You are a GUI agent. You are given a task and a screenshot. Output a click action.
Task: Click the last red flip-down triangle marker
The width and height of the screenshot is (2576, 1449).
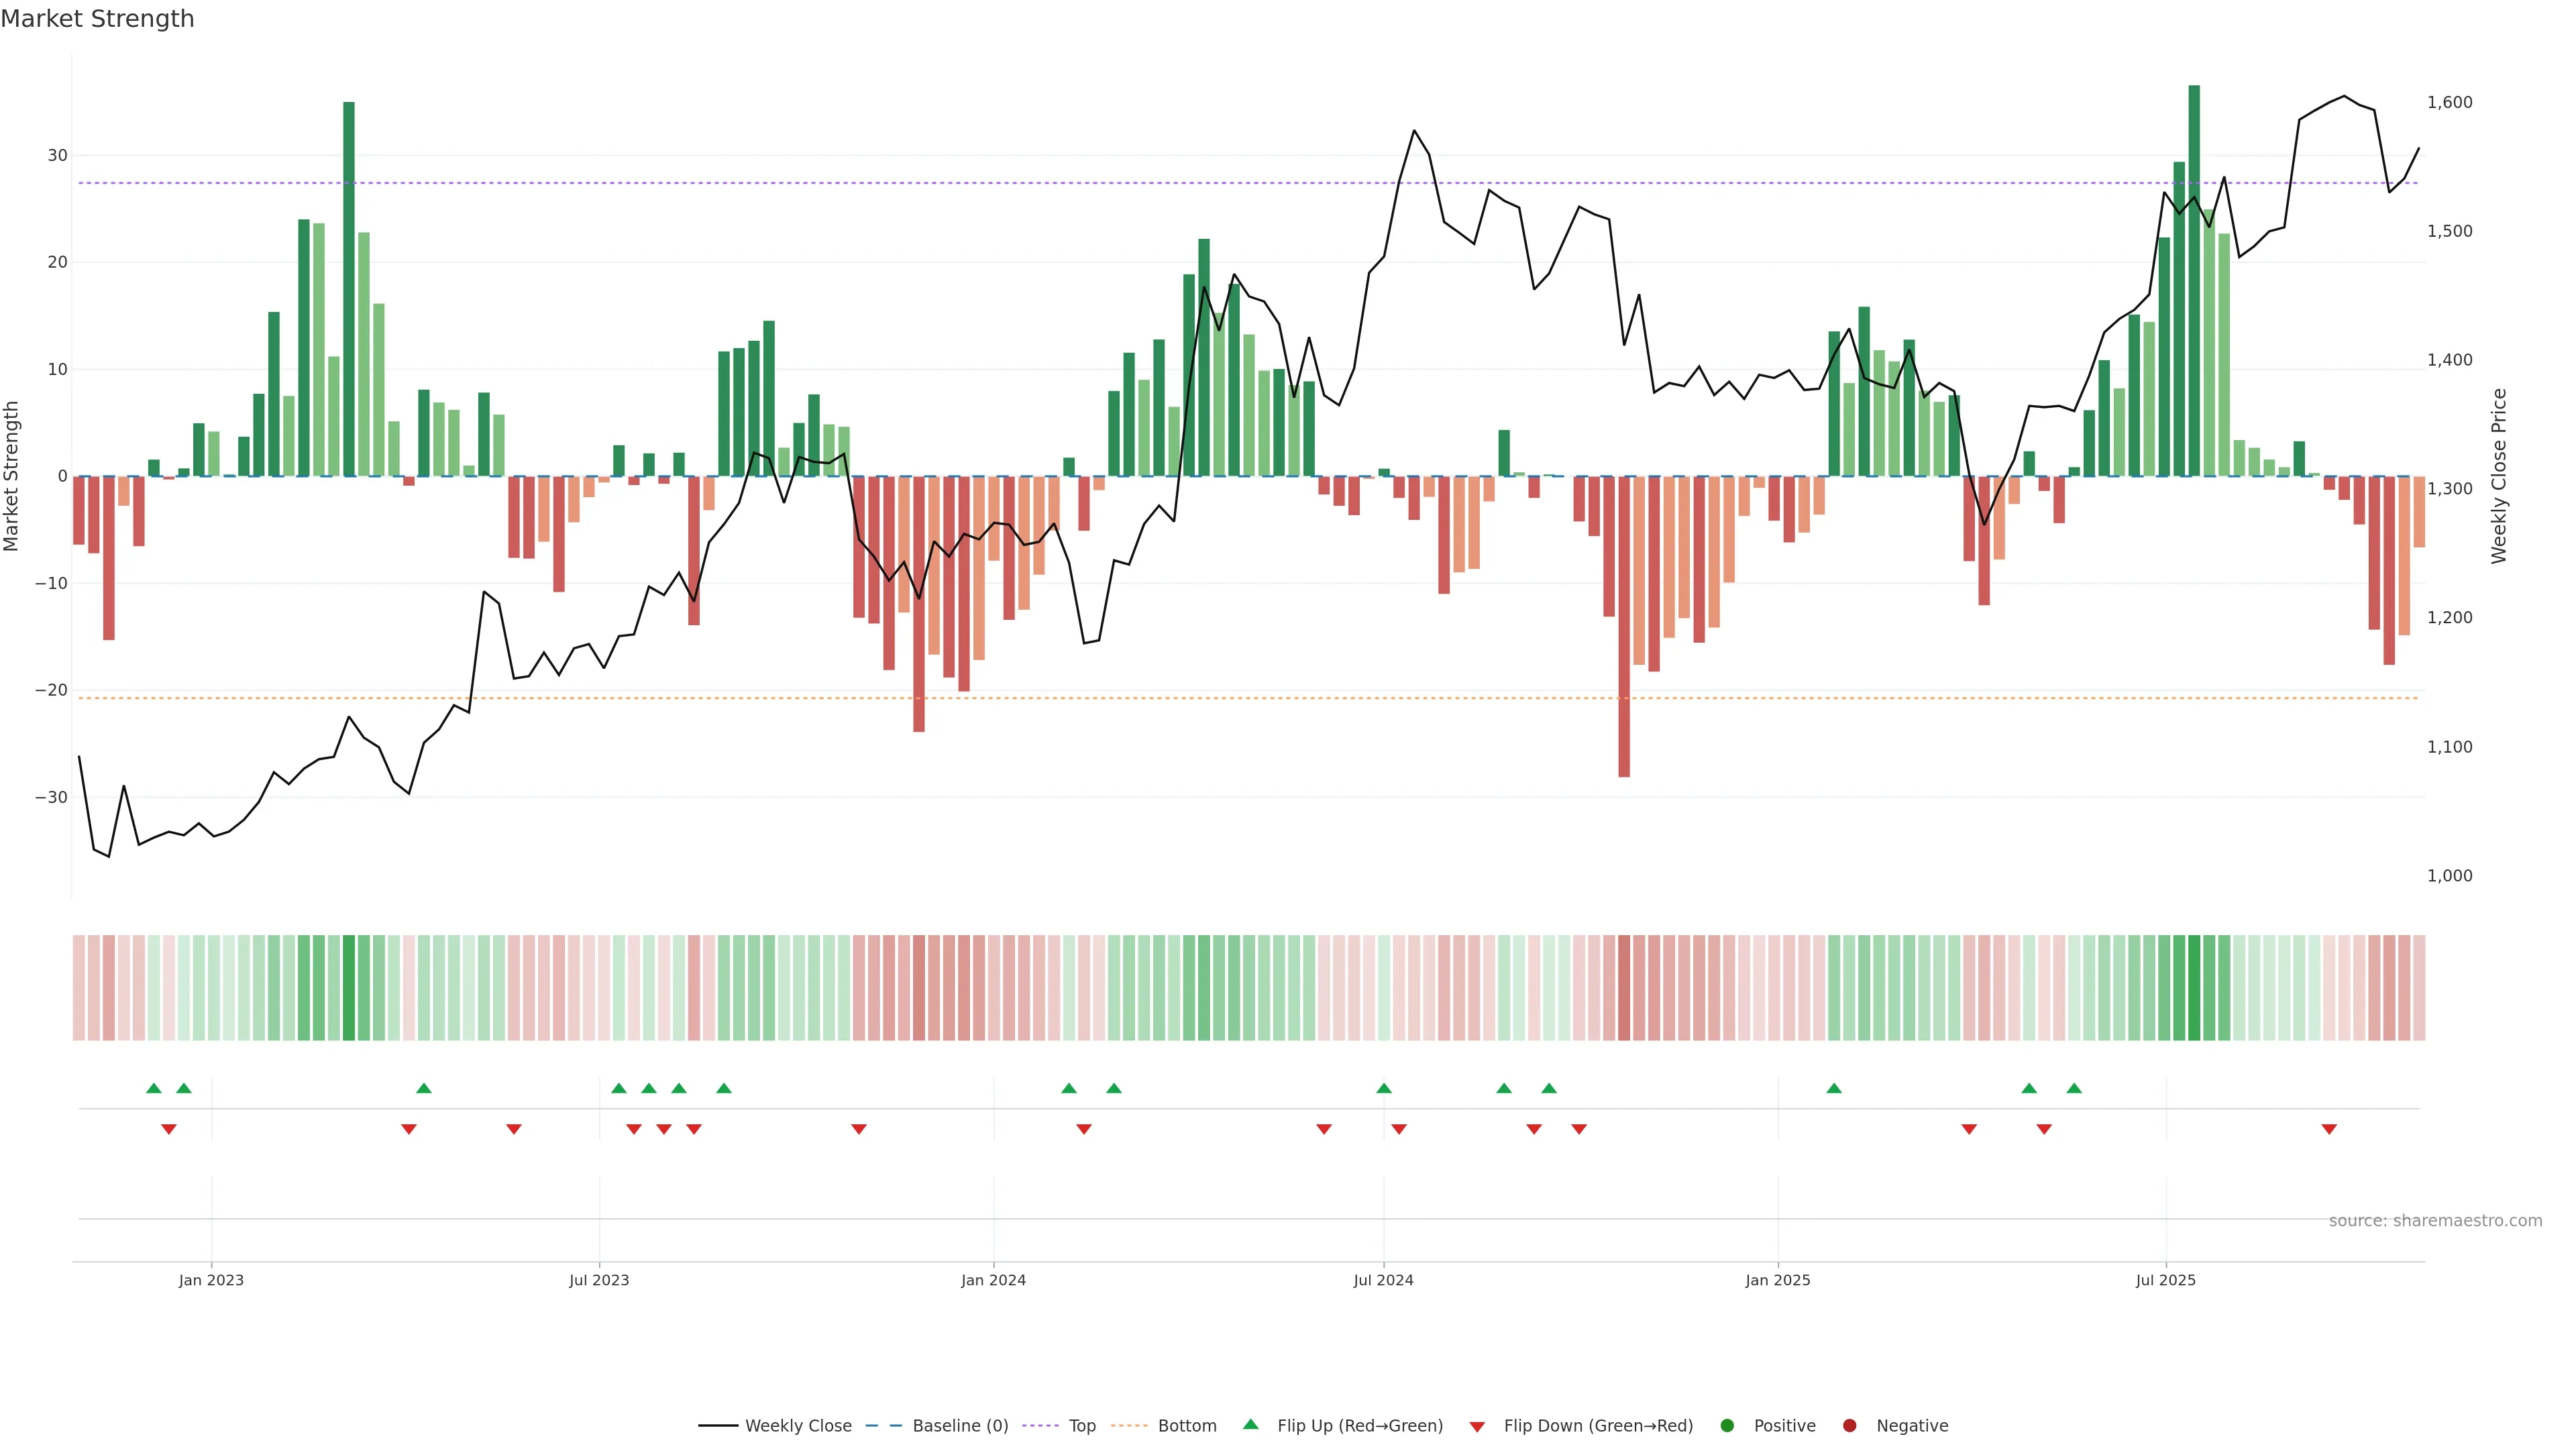[x=2329, y=1129]
